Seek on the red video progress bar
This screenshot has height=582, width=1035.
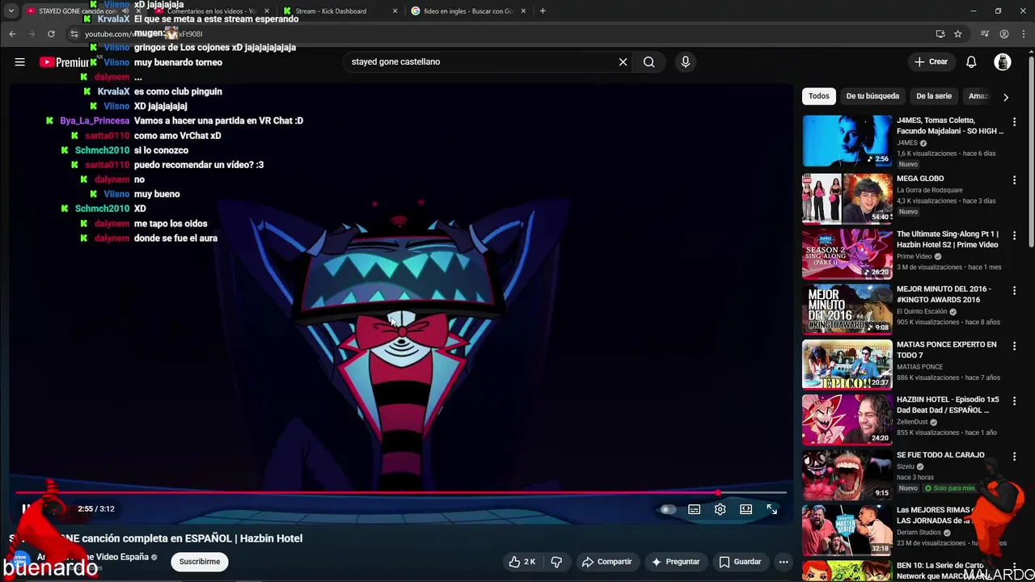[401, 492]
